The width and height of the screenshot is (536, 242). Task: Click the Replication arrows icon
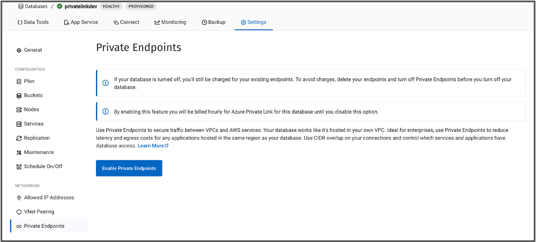[19, 138]
